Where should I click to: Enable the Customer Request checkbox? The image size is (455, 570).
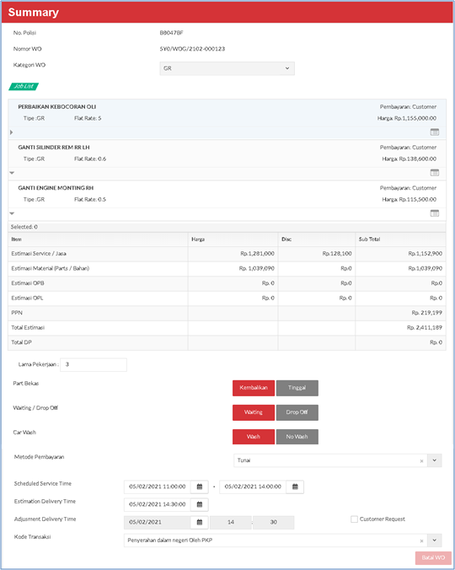pyautogui.click(x=354, y=519)
